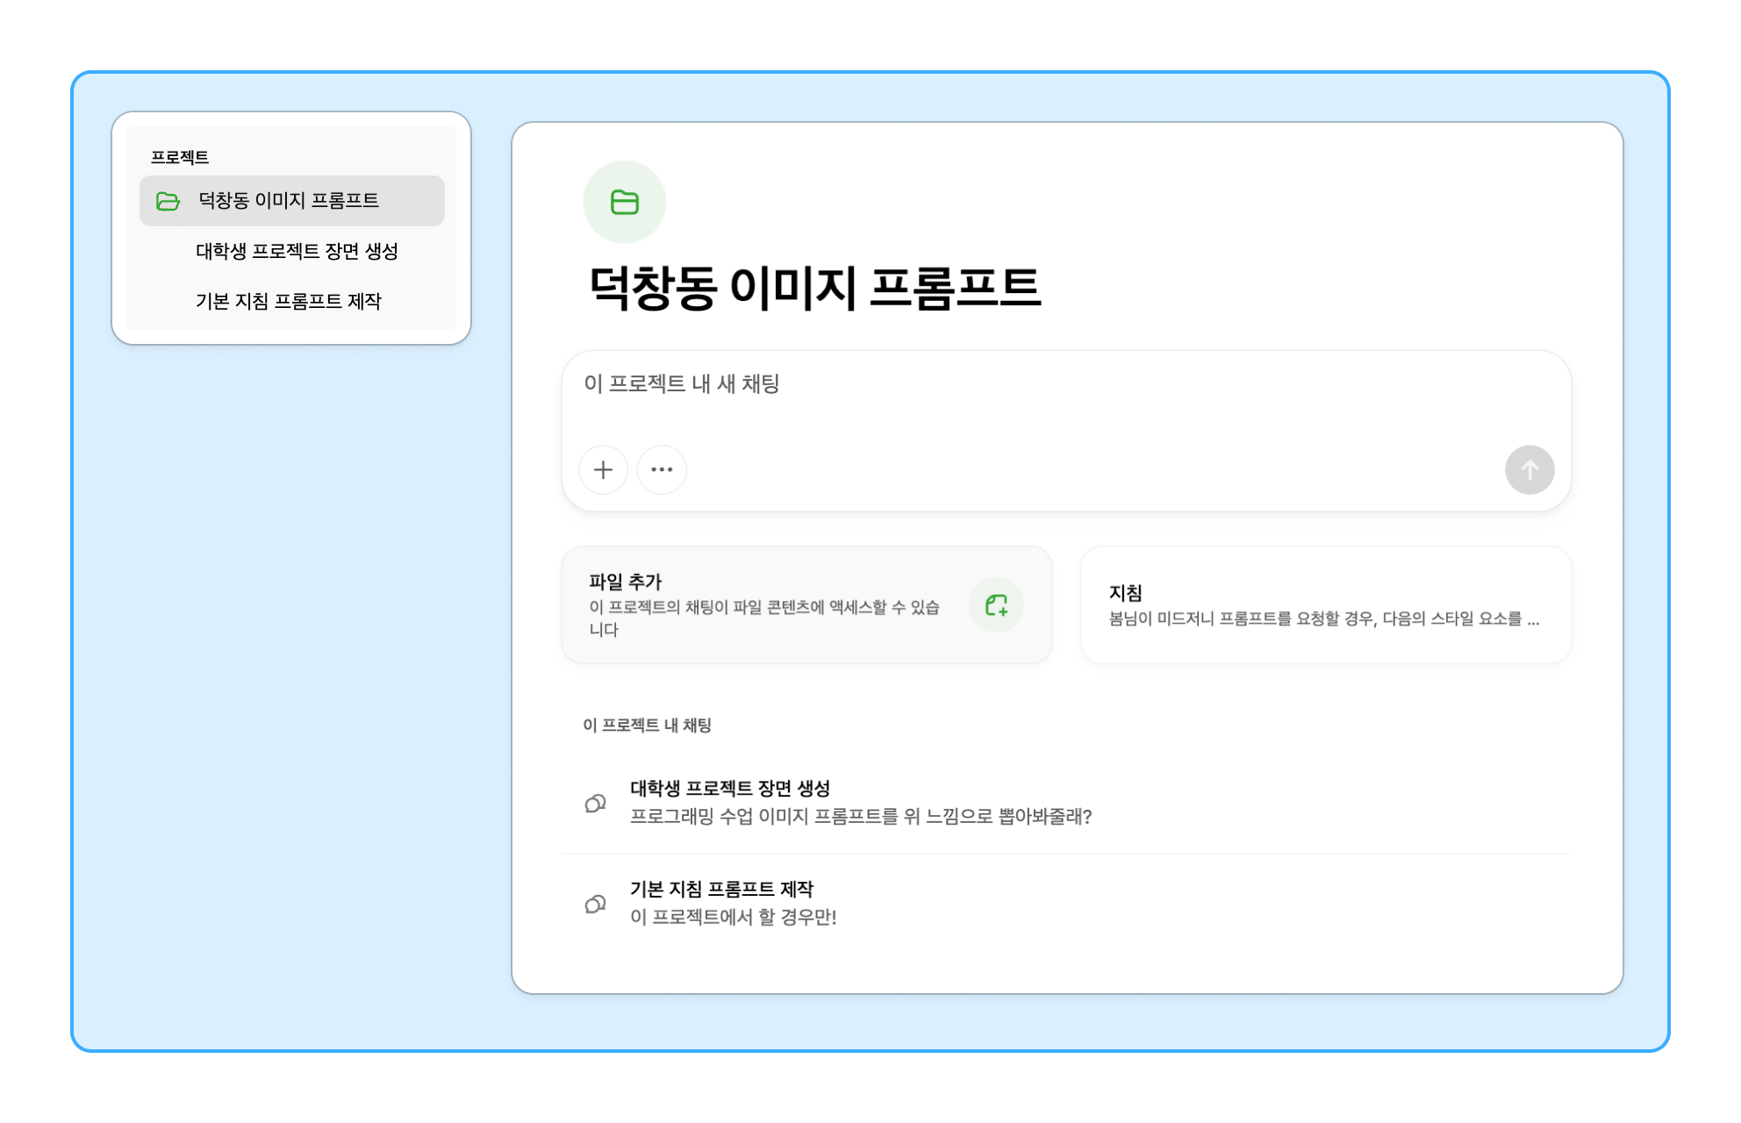Click chat bubble icon beside 기본 지침 프롬프트 제작
Viewport: 1741px width, 1123px height.
click(x=595, y=904)
